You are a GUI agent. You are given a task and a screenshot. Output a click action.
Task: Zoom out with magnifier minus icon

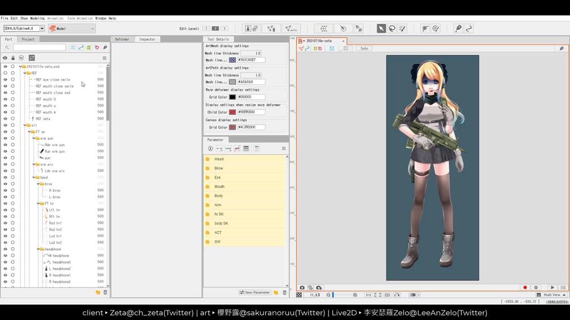(x=328, y=295)
